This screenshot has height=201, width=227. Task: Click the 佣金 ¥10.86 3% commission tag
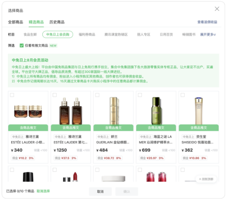(x=195, y=158)
